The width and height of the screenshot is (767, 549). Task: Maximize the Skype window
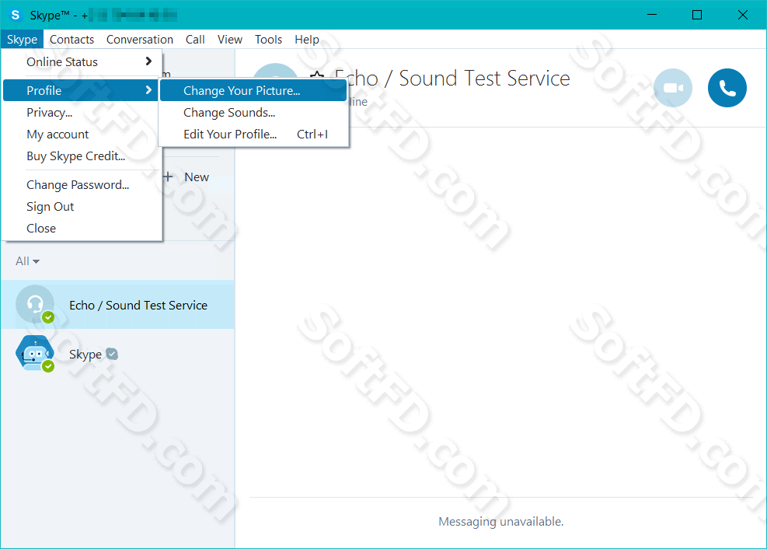(697, 16)
